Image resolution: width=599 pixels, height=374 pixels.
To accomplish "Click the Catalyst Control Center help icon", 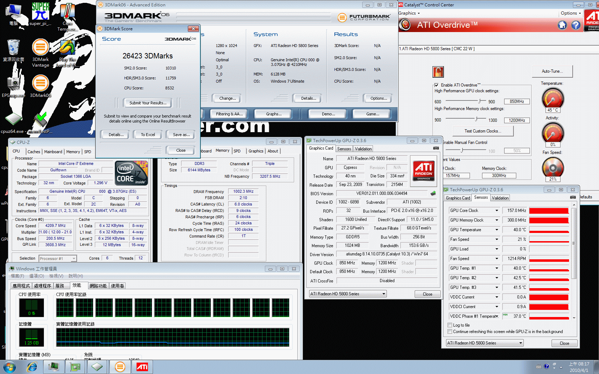I will click(576, 25).
